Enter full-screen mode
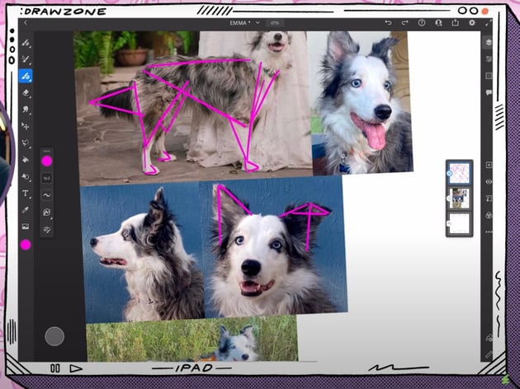This screenshot has height=389, width=520. click(488, 23)
